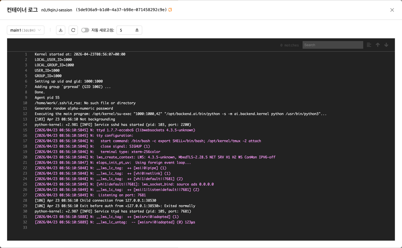The image size is (402, 248).
Task: Click the '0 matches' counter label
Action: coord(290,45)
